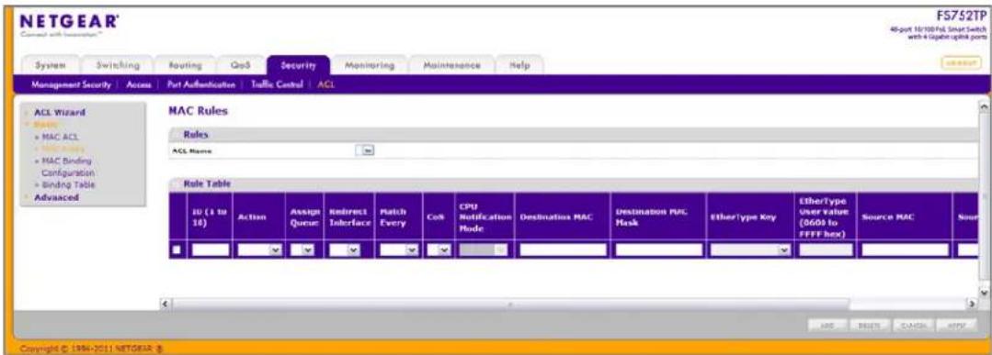Screen dimensions: 992x355
Task: Click horizontal scrollbar left arrow
Action: tap(166, 305)
